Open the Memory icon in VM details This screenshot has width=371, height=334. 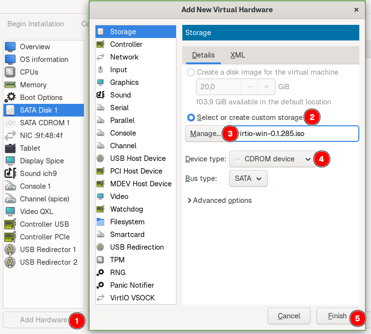coord(10,85)
